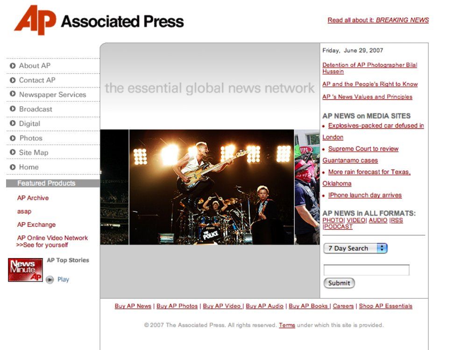This screenshot has height=350, width=467.
Task: Click the News Minute AP thumbnail
Action: coord(25,270)
